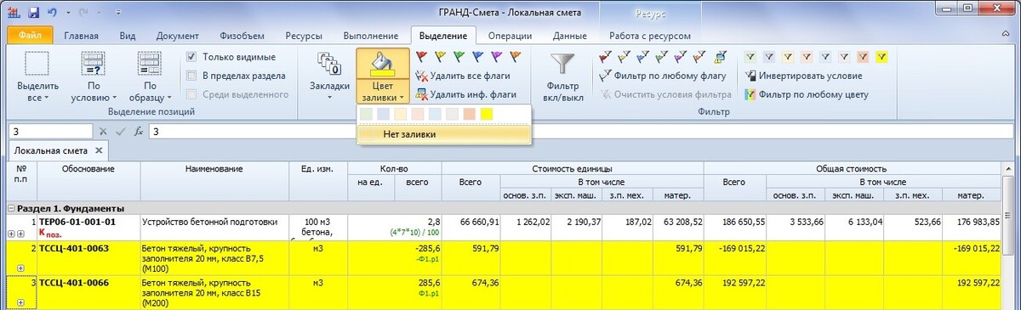Filter by red flag icon
Image resolution: width=1021 pixels, height=310 pixels.
[605, 57]
